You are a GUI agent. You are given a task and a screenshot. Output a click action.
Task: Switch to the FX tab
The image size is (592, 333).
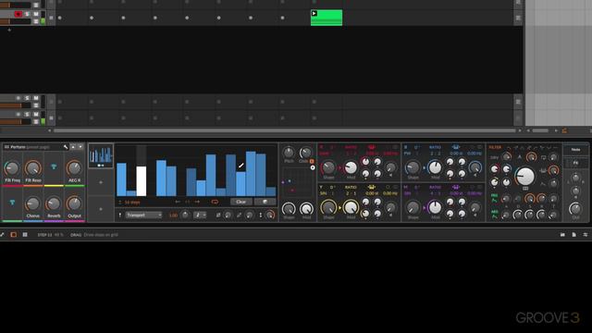pyautogui.click(x=575, y=163)
